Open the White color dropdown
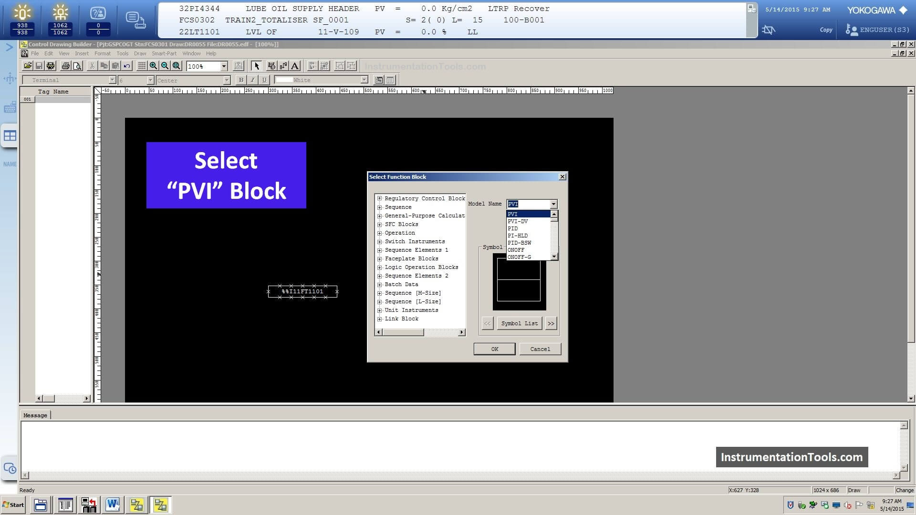The image size is (916, 515). coord(364,80)
